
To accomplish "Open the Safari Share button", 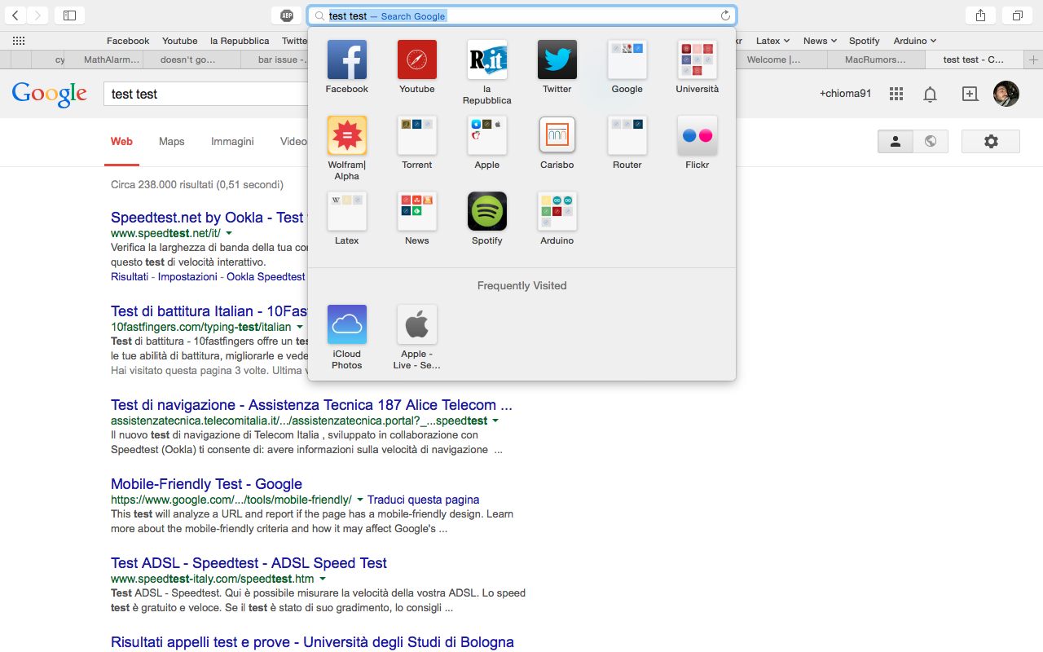I will point(981,15).
